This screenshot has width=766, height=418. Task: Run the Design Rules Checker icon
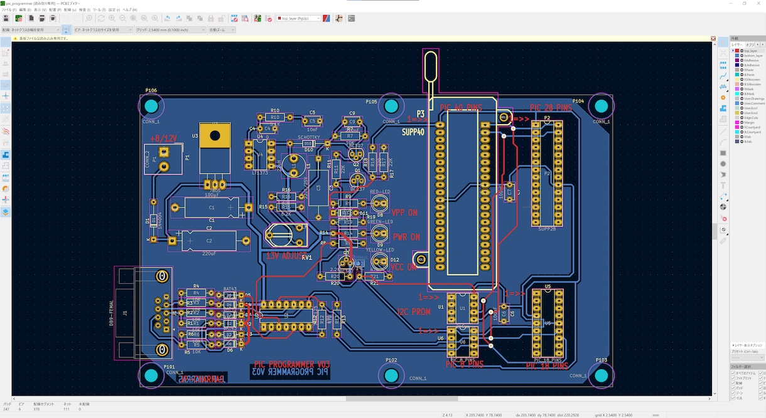coord(269,18)
